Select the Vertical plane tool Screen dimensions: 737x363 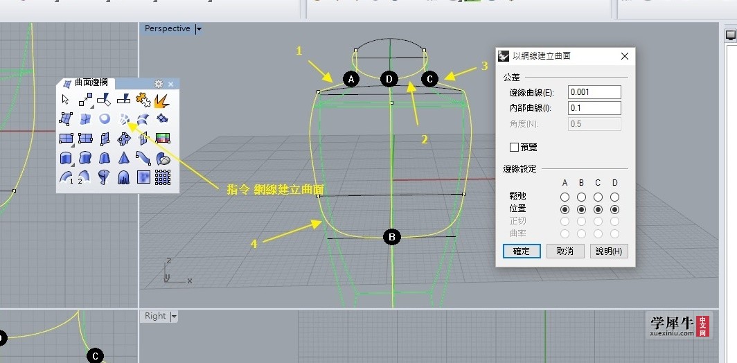coord(105,139)
